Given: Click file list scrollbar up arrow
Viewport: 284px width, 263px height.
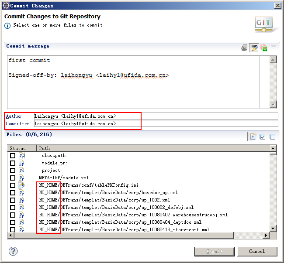Looking at the screenshot, I should (x=273, y=148).
